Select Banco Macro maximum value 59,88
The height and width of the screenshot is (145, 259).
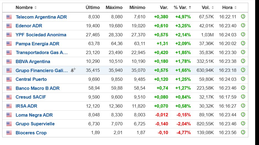[117, 88]
